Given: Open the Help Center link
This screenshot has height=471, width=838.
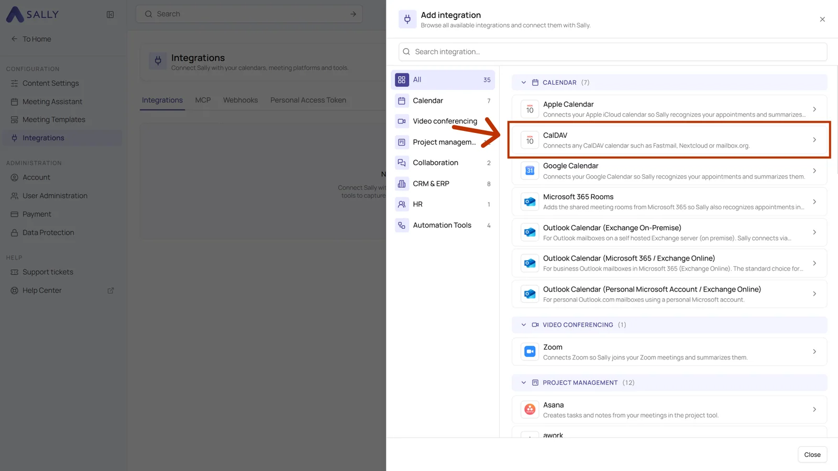Looking at the screenshot, I should click(x=63, y=290).
